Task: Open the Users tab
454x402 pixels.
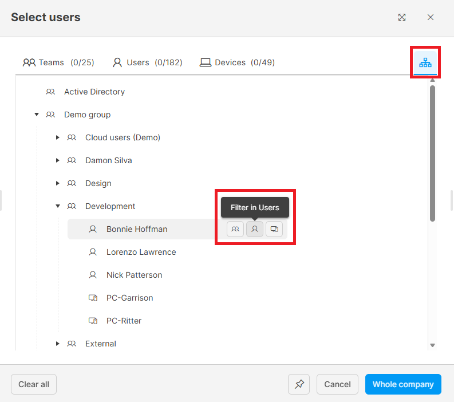Action: (x=147, y=62)
